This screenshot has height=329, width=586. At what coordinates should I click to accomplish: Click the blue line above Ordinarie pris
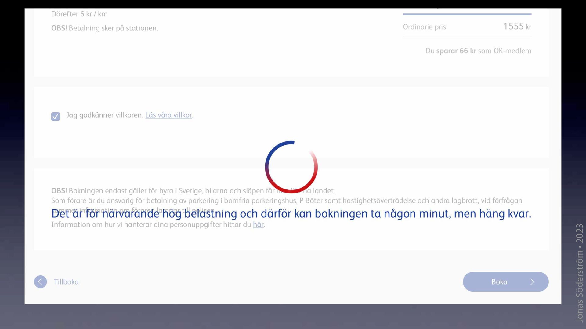coord(467,14)
